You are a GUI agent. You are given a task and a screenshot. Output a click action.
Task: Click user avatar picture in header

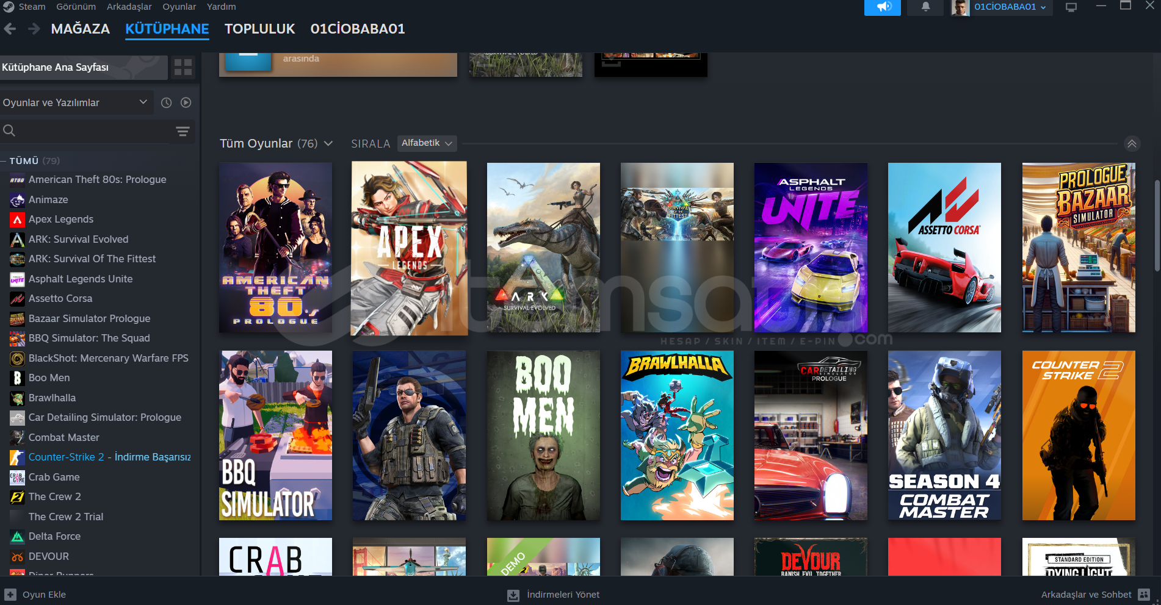point(960,7)
